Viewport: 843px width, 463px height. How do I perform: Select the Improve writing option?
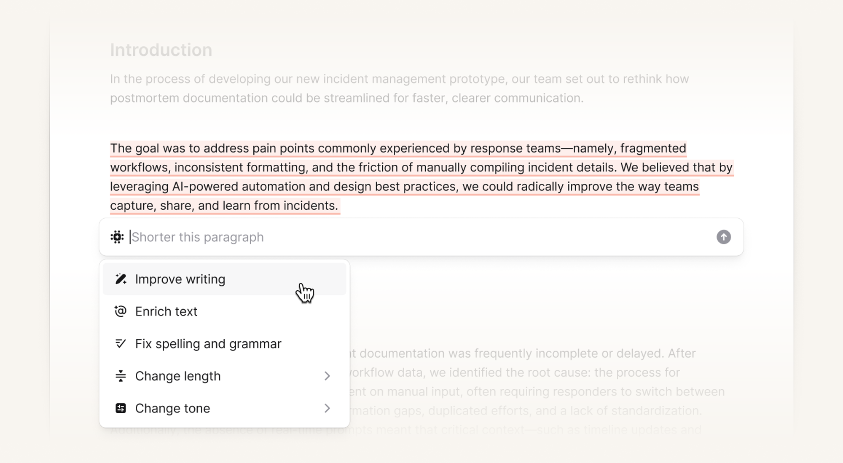(180, 279)
